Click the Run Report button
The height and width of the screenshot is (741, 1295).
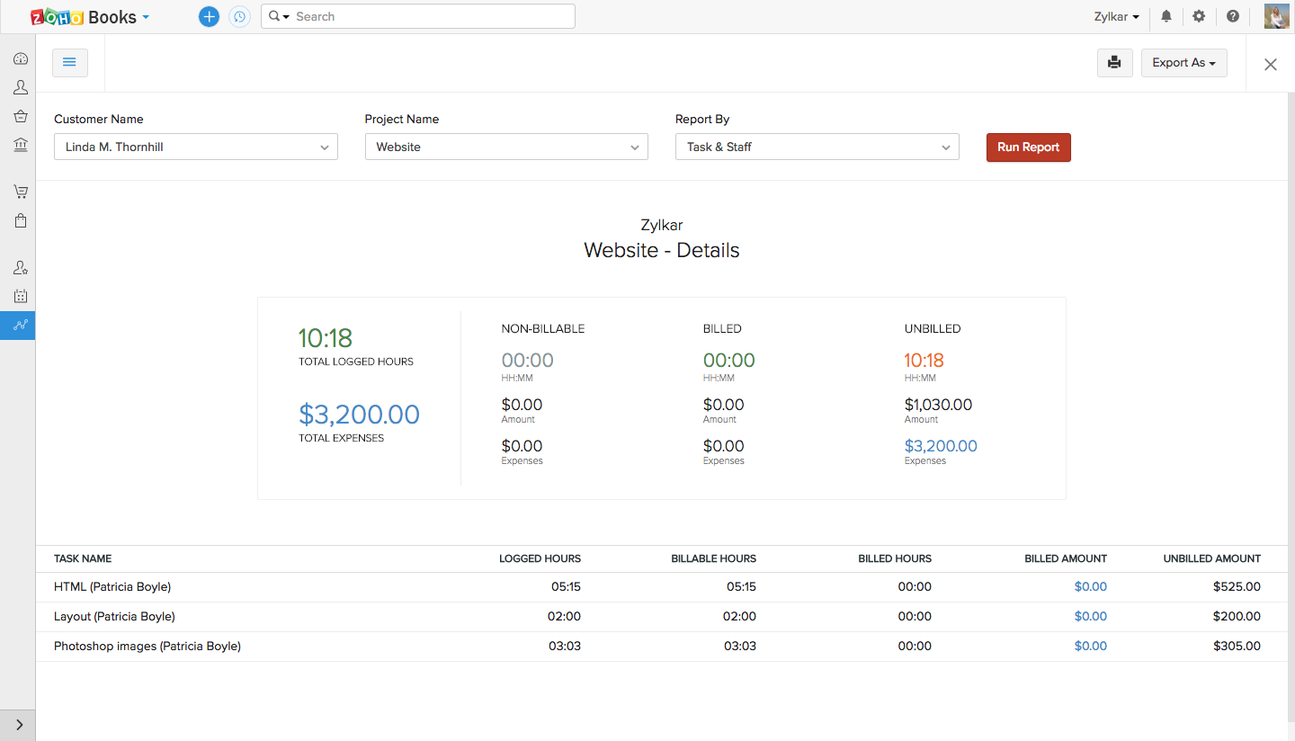pyautogui.click(x=1028, y=147)
